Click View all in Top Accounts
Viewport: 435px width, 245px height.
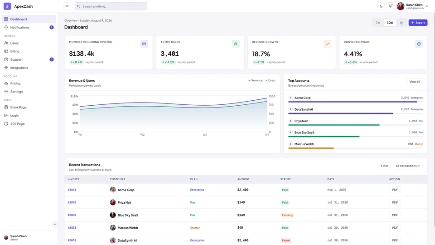(415, 82)
